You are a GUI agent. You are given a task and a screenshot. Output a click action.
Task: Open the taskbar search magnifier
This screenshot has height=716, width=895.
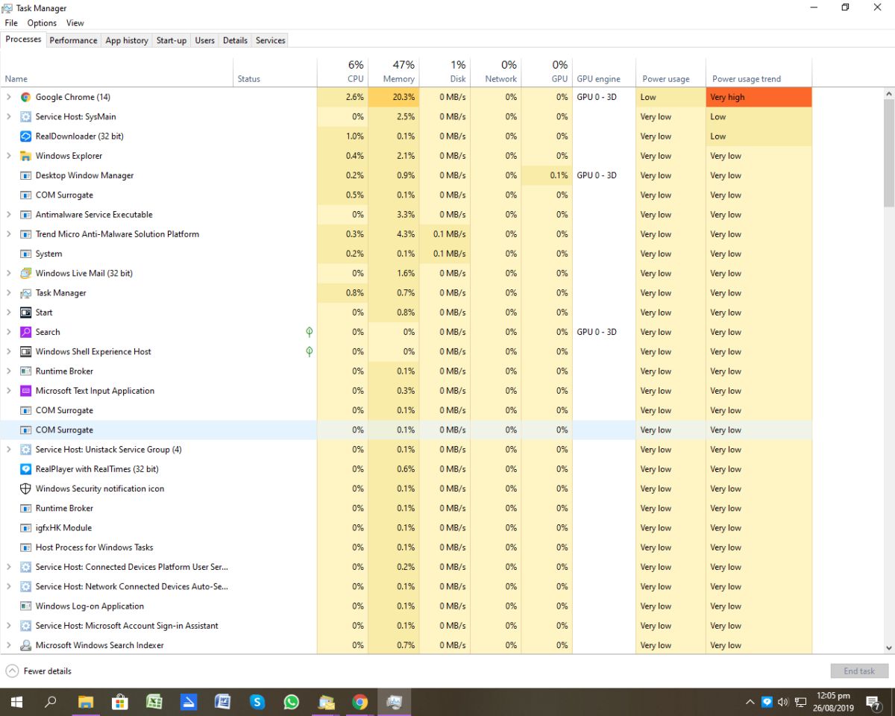[51, 702]
